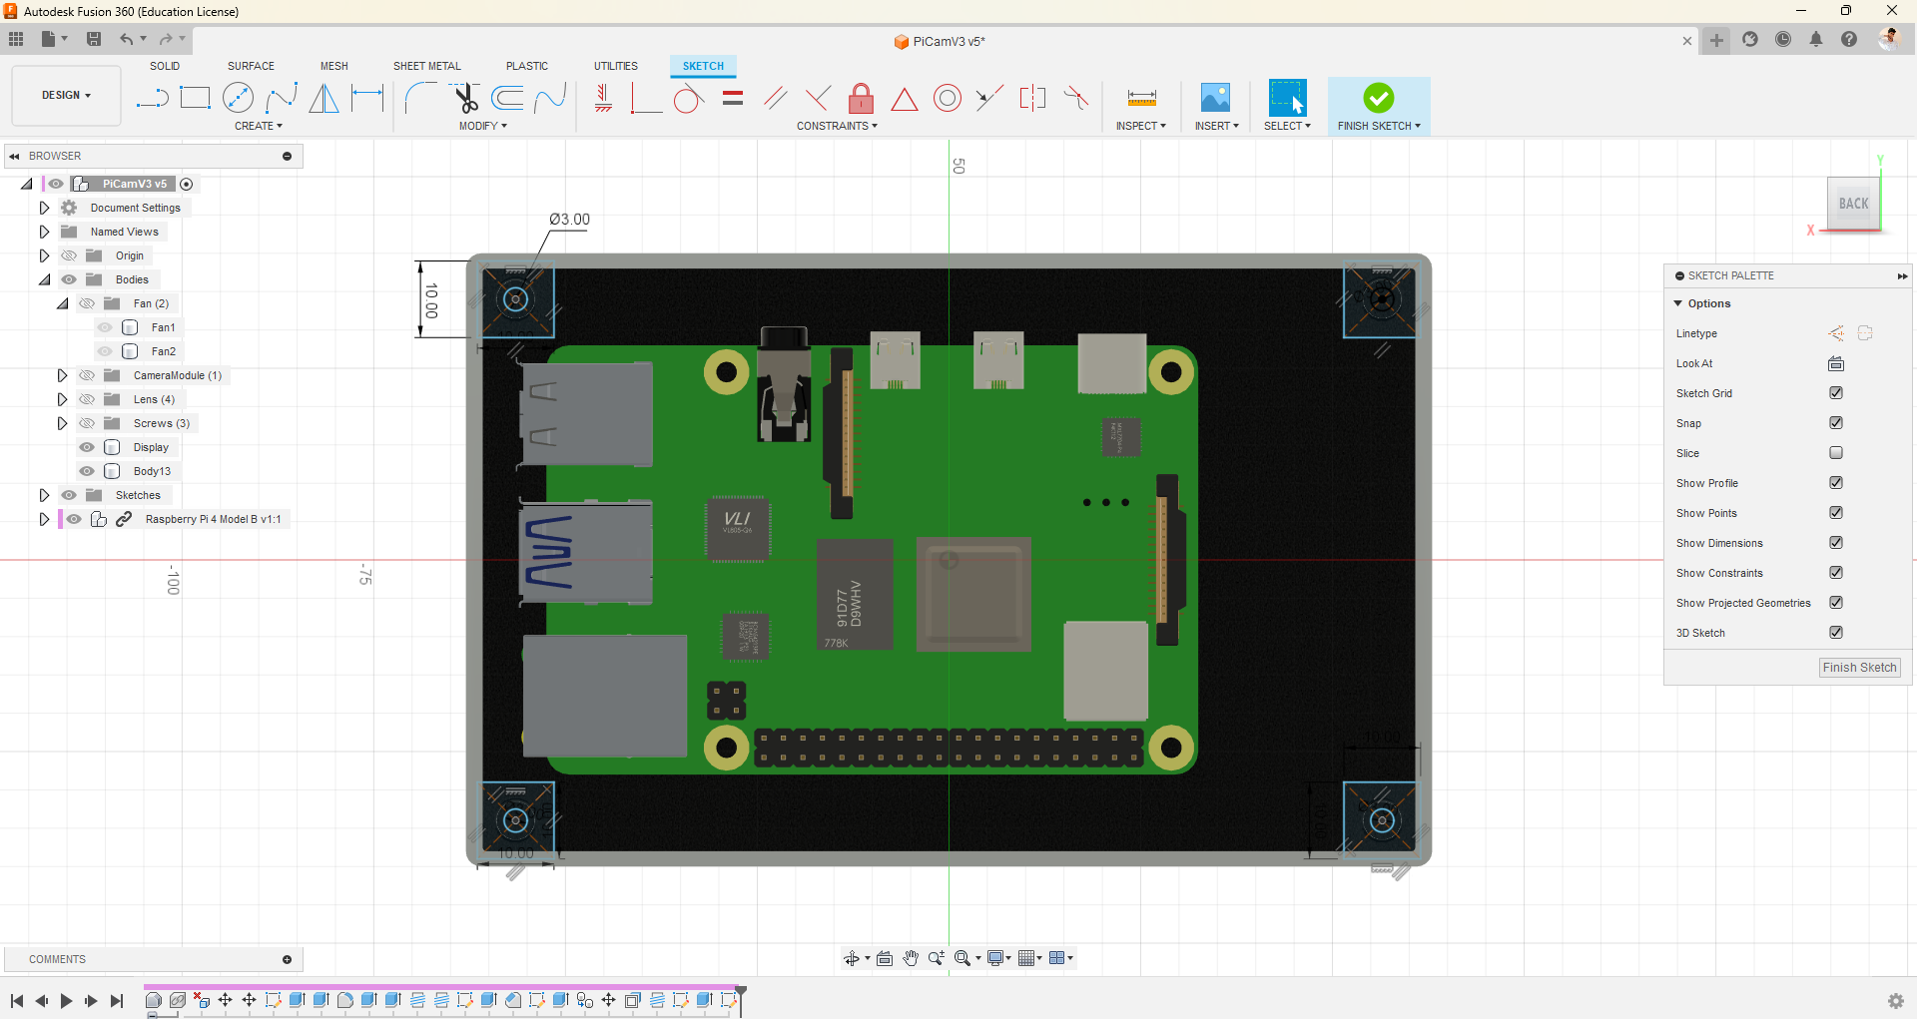
Task: Switch to the PLASTIC tab
Action: pyautogui.click(x=527, y=66)
